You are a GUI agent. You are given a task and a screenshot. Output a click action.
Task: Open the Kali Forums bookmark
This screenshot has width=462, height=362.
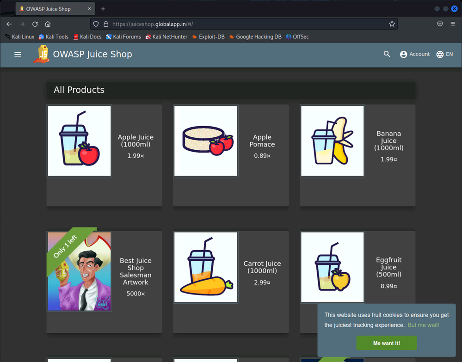123,37
